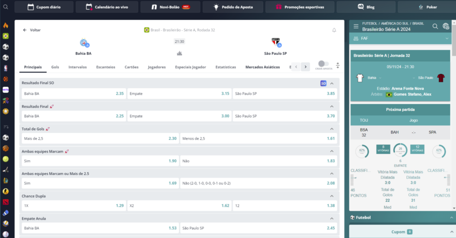Collapse Ambas equipes Marcam ou Mais de 2.5
This screenshot has width=456, height=238.
click(332, 173)
